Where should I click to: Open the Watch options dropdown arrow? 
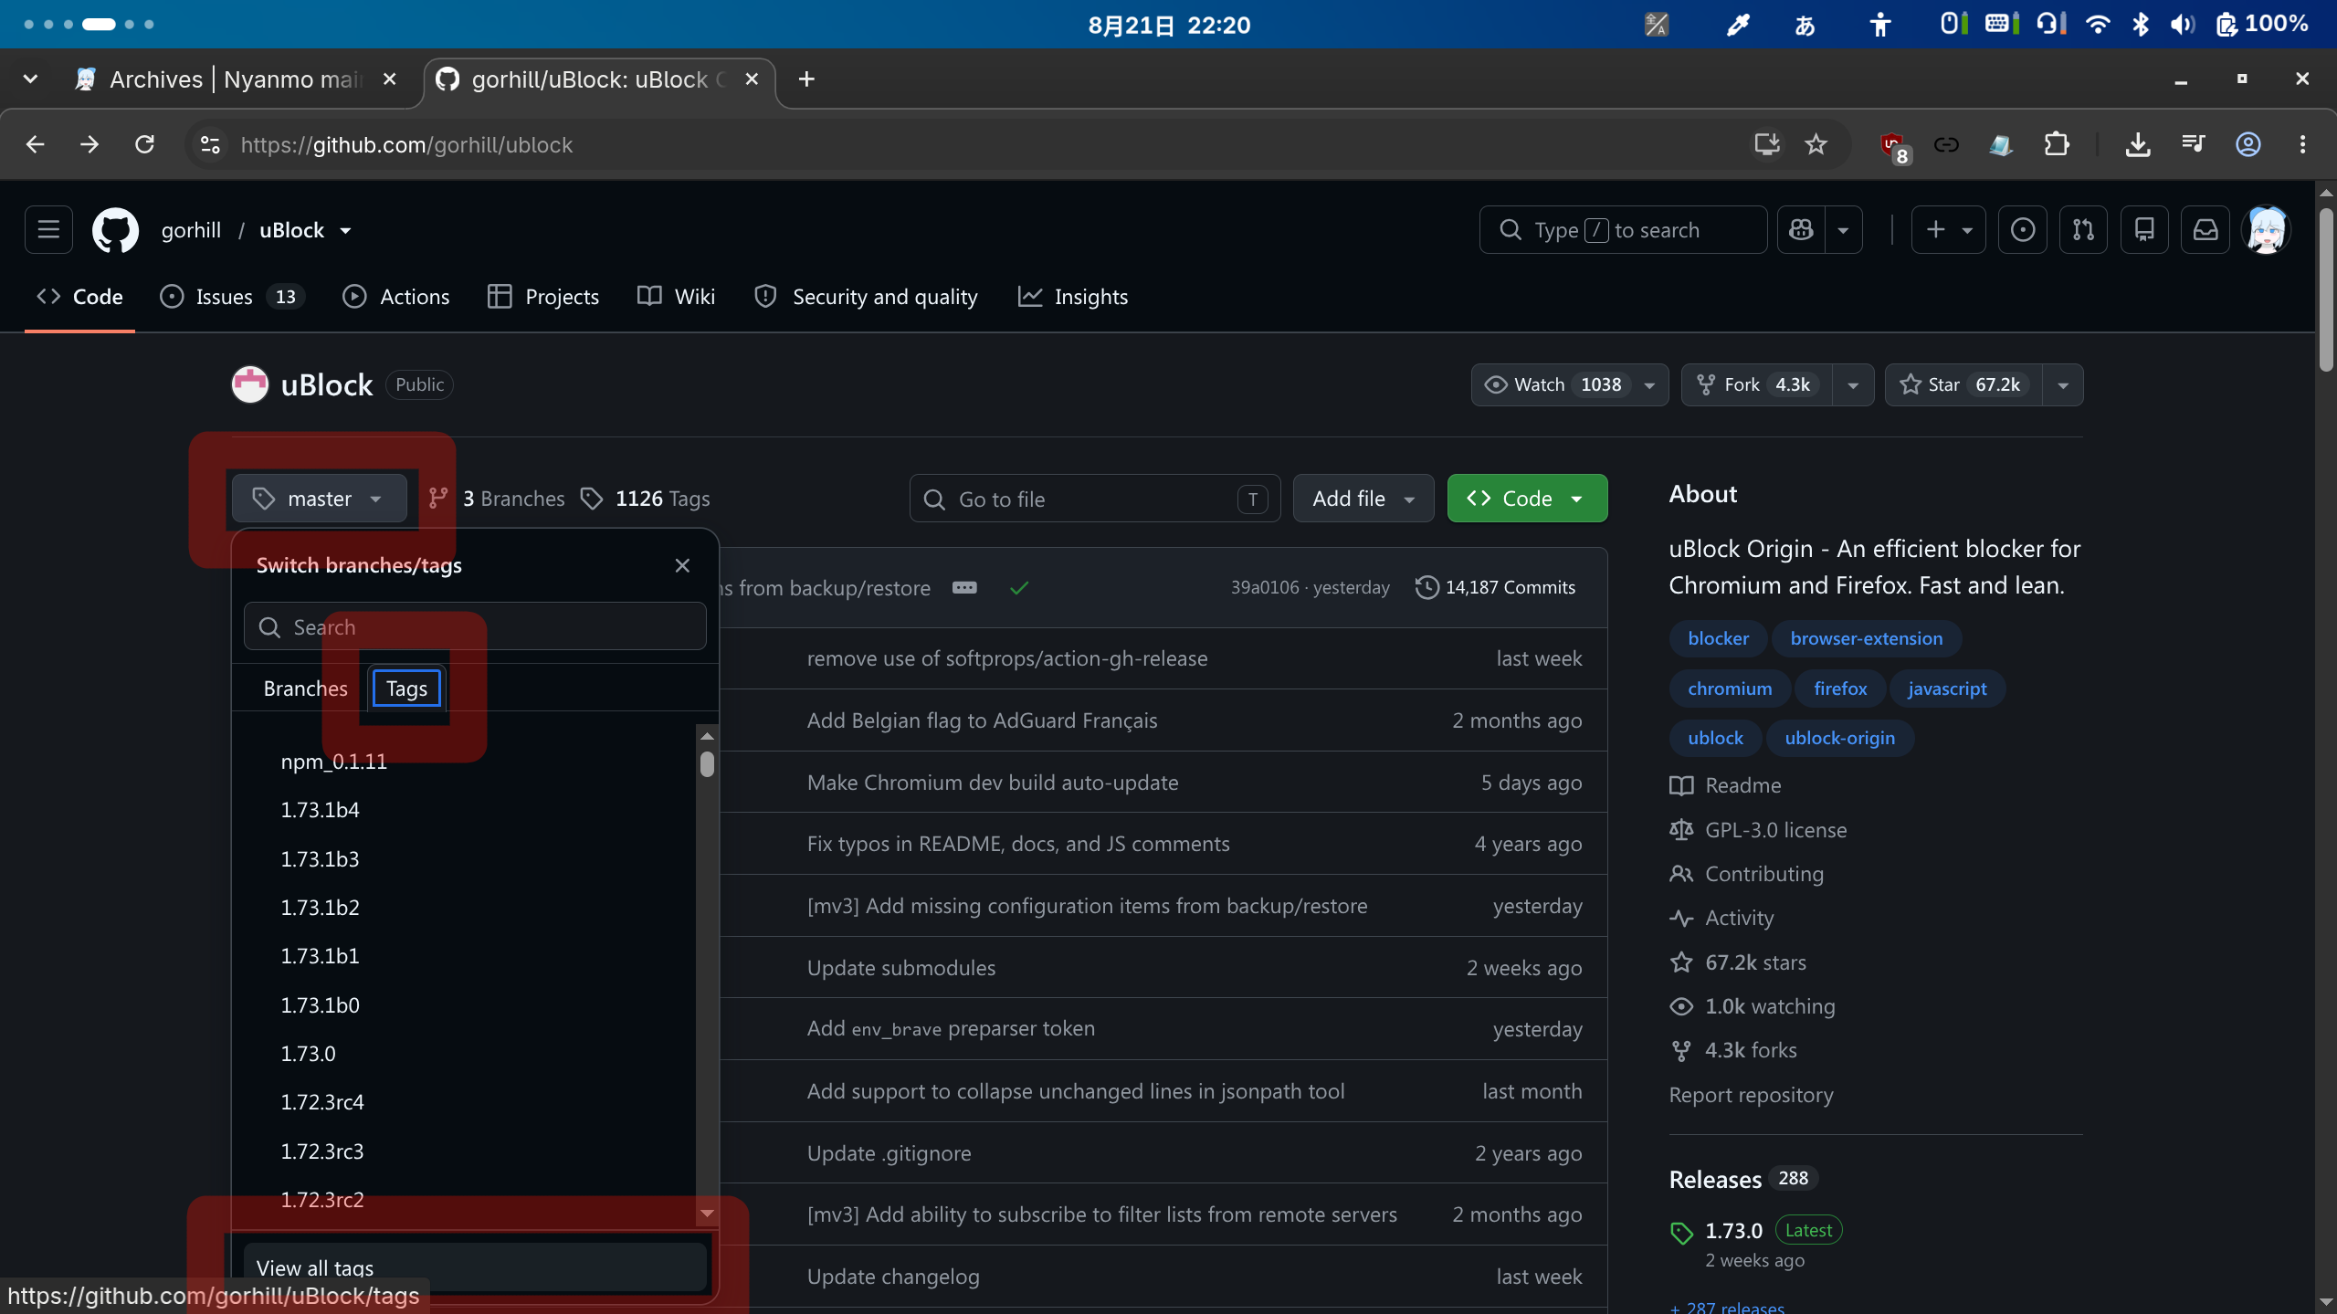click(x=1649, y=384)
